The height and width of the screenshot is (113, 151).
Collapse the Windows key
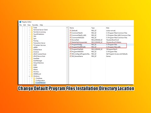(30, 76)
